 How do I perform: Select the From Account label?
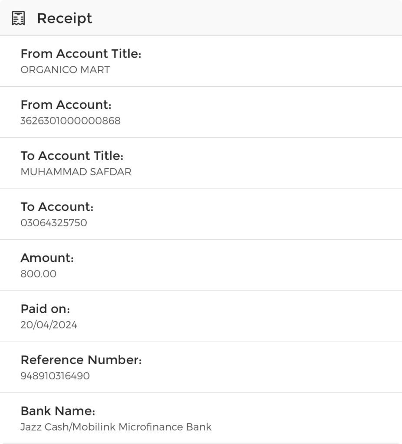[x=66, y=105]
